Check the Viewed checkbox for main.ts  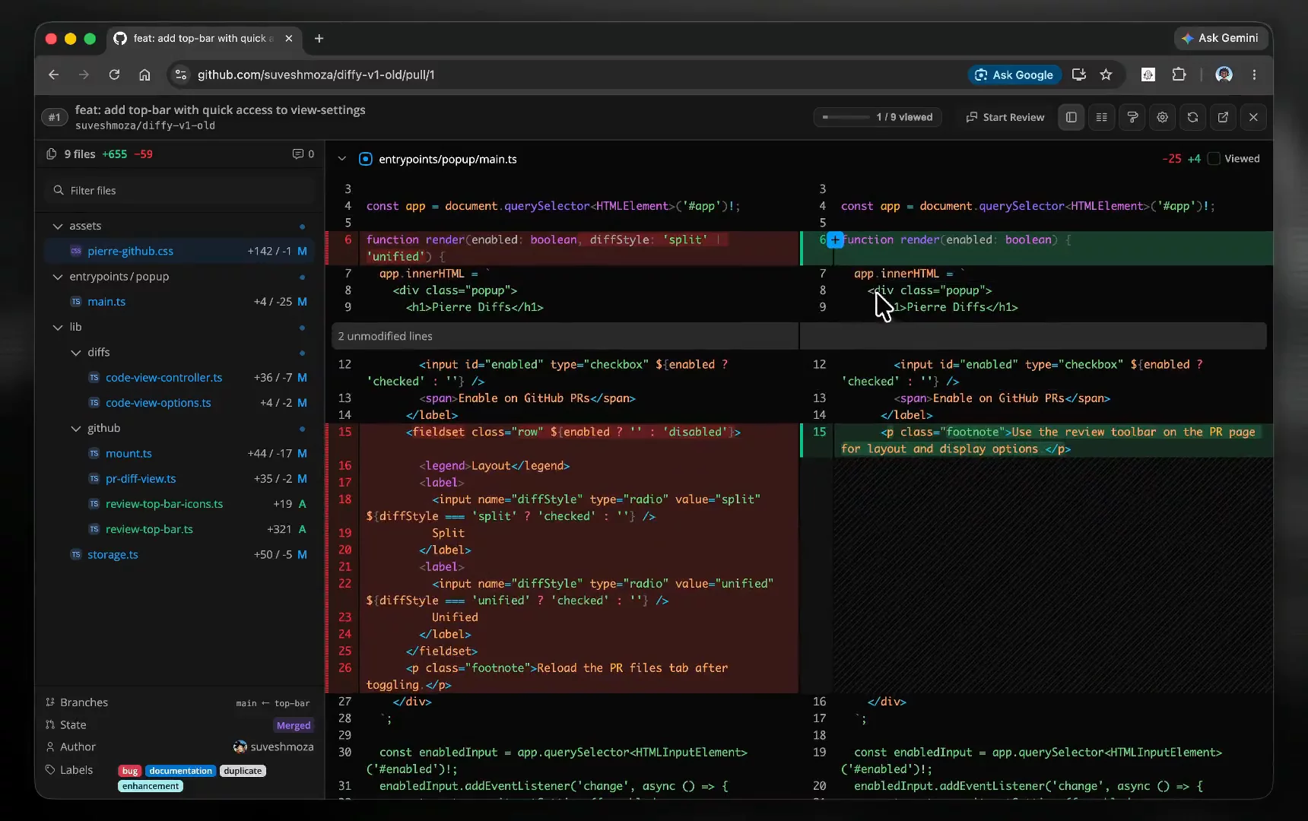(1214, 159)
